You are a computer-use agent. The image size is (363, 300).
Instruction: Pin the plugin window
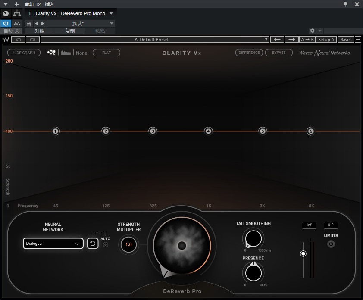345,4
